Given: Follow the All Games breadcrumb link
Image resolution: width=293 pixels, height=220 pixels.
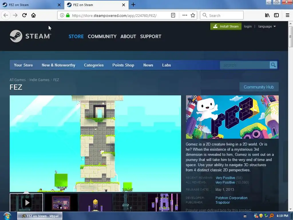Looking at the screenshot, I should 17,80.
